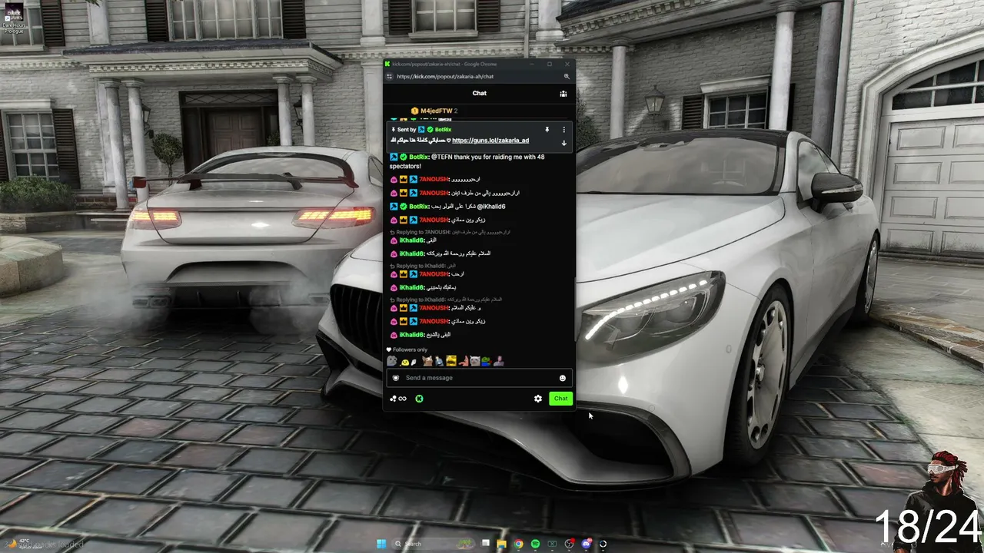Open Discord from taskbar
This screenshot has width=984, height=553.
587,544
